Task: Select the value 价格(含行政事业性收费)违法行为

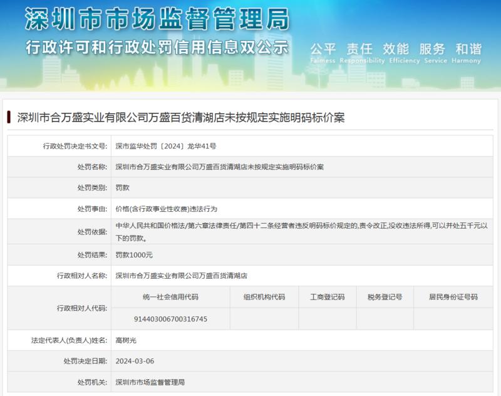Action: pos(166,209)
